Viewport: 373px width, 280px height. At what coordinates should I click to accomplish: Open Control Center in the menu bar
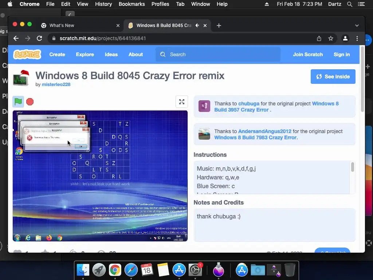[361, 4]
